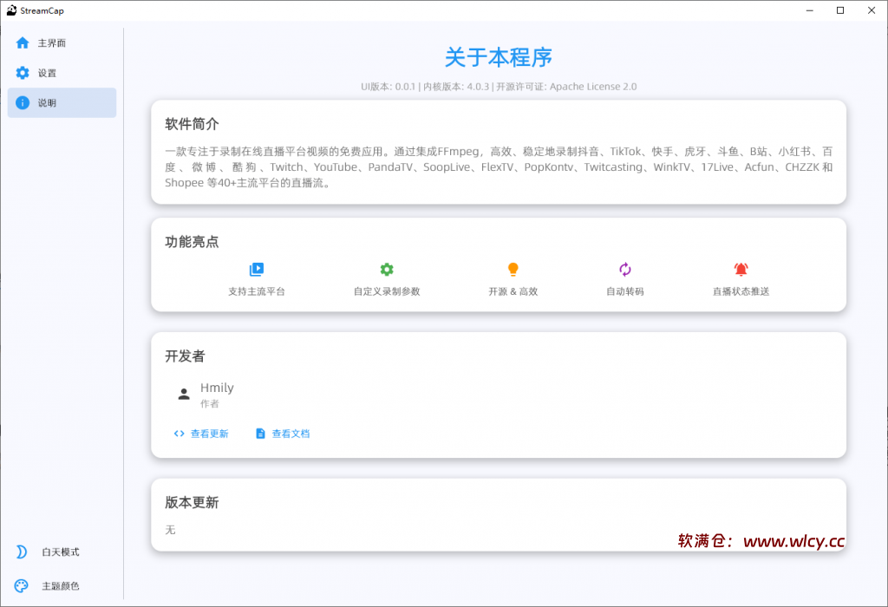The image size is (888, 607).
Task: Click the moon icon for theme mode
Action: click(x=22, y=552)
